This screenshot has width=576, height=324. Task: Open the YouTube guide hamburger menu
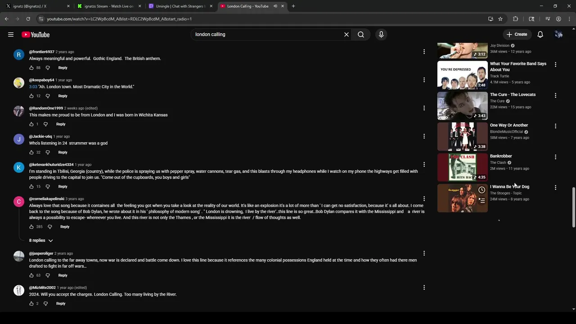pos(11,35)
